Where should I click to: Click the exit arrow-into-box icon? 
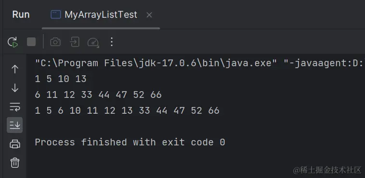pyautogui.click(x=75, y=42)
